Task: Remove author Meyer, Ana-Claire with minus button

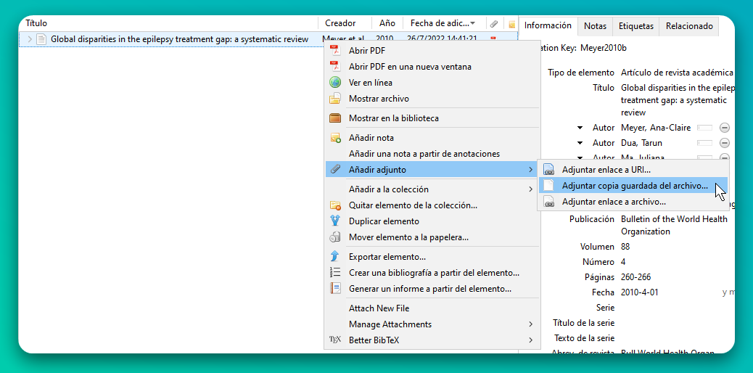Action: 724,128
